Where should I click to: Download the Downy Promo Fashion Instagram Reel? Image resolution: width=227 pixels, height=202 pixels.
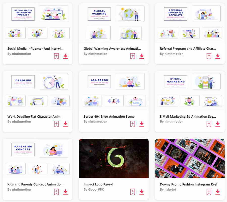[x=218, y=192]
